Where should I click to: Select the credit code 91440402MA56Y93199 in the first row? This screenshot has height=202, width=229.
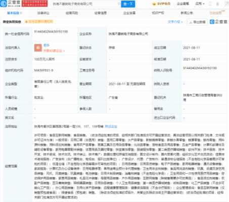[x=51, y=32]
